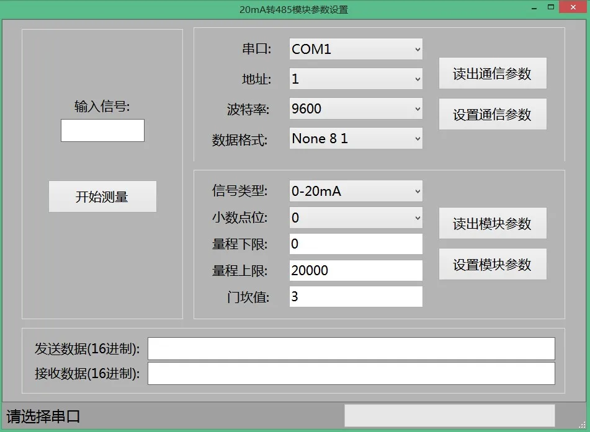The height and width of the screenshot is (432, 590).
Task: Click the 设置模块参数 button
Action: pyautogui.click(x=493, y=264)
